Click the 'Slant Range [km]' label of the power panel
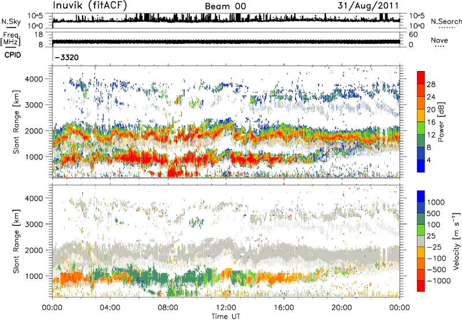Viewport: 462px width, 320px height. click(x=16, y=122)
